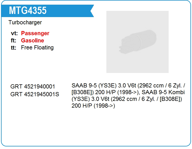This screenshot has width=192, height=149.
Task: Click the (YS3E) code on the third line
Action: [80, 99]
